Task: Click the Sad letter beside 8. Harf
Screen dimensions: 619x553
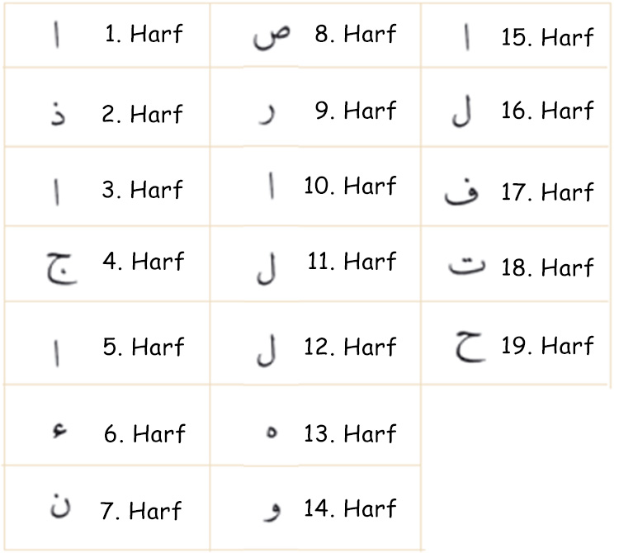Action: pos(272,36)
